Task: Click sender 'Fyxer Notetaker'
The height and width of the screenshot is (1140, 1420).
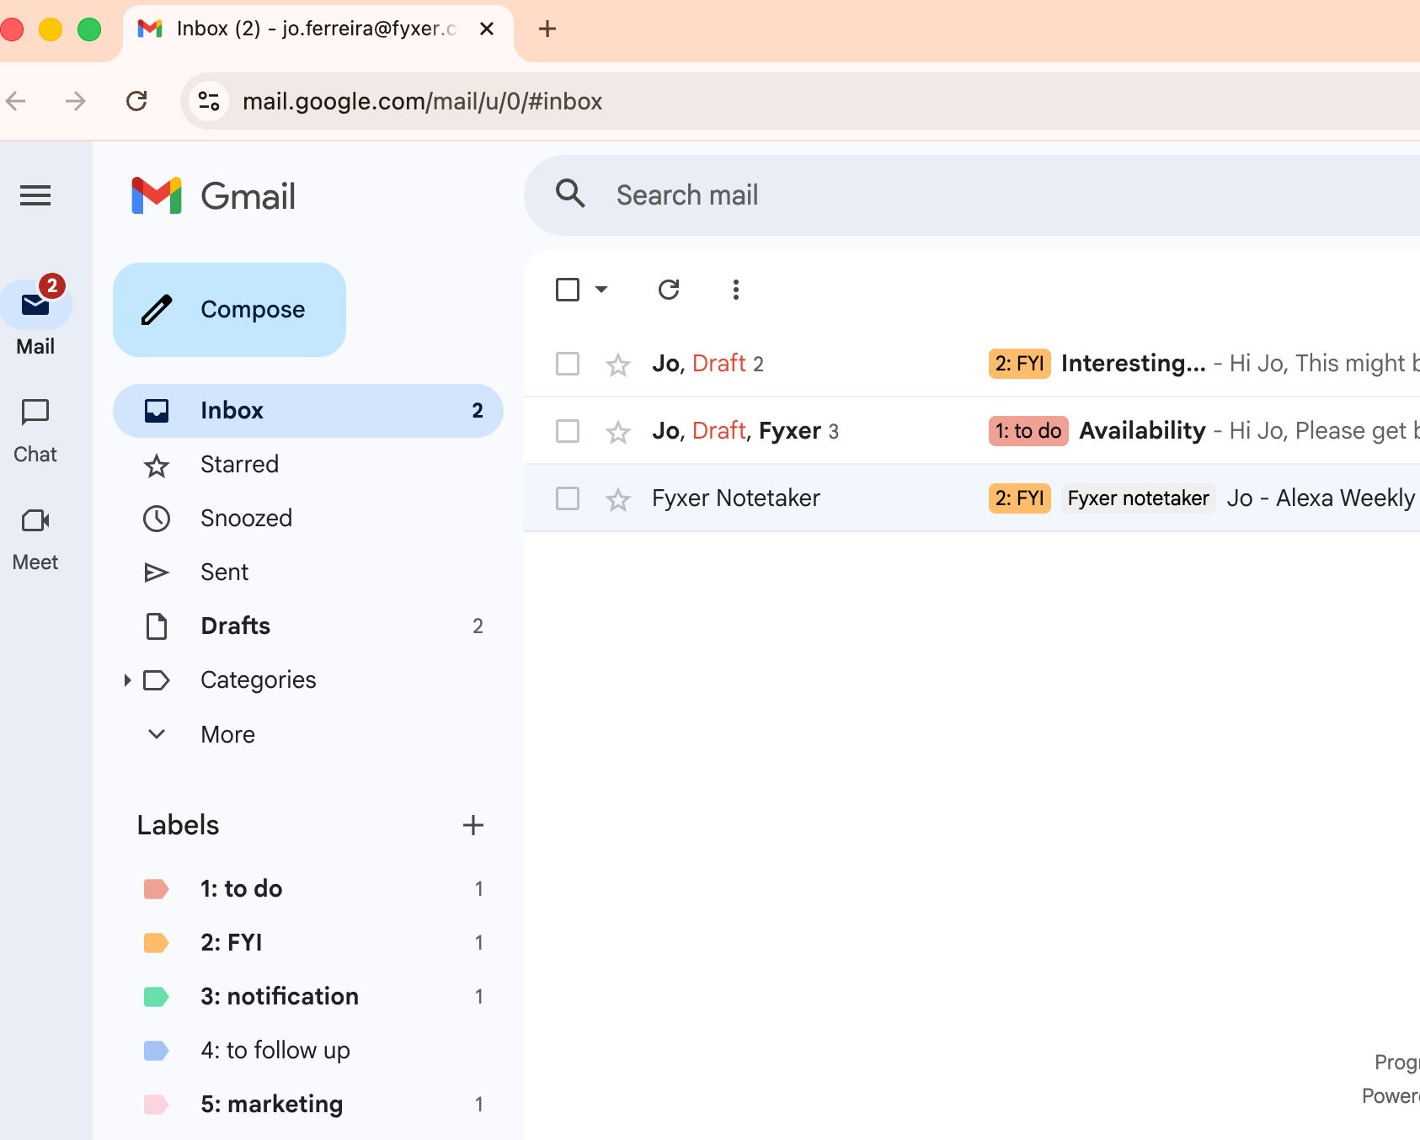Action: click(x=736, y=498)
